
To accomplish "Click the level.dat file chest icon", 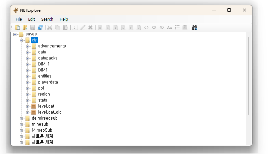I will click(34, 106).
